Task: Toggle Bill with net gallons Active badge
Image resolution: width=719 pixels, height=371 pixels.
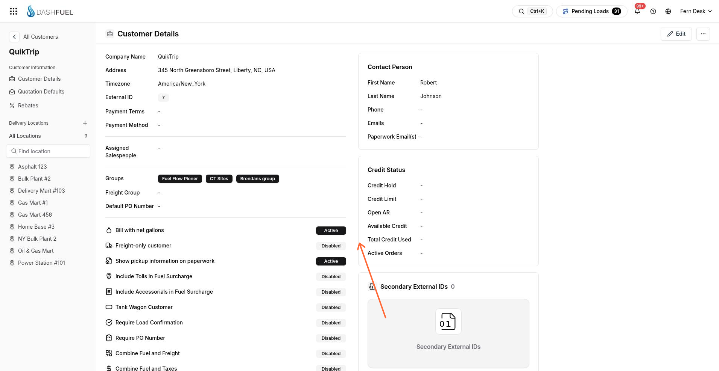Action: pyautogui.click(x=331, y=231)
